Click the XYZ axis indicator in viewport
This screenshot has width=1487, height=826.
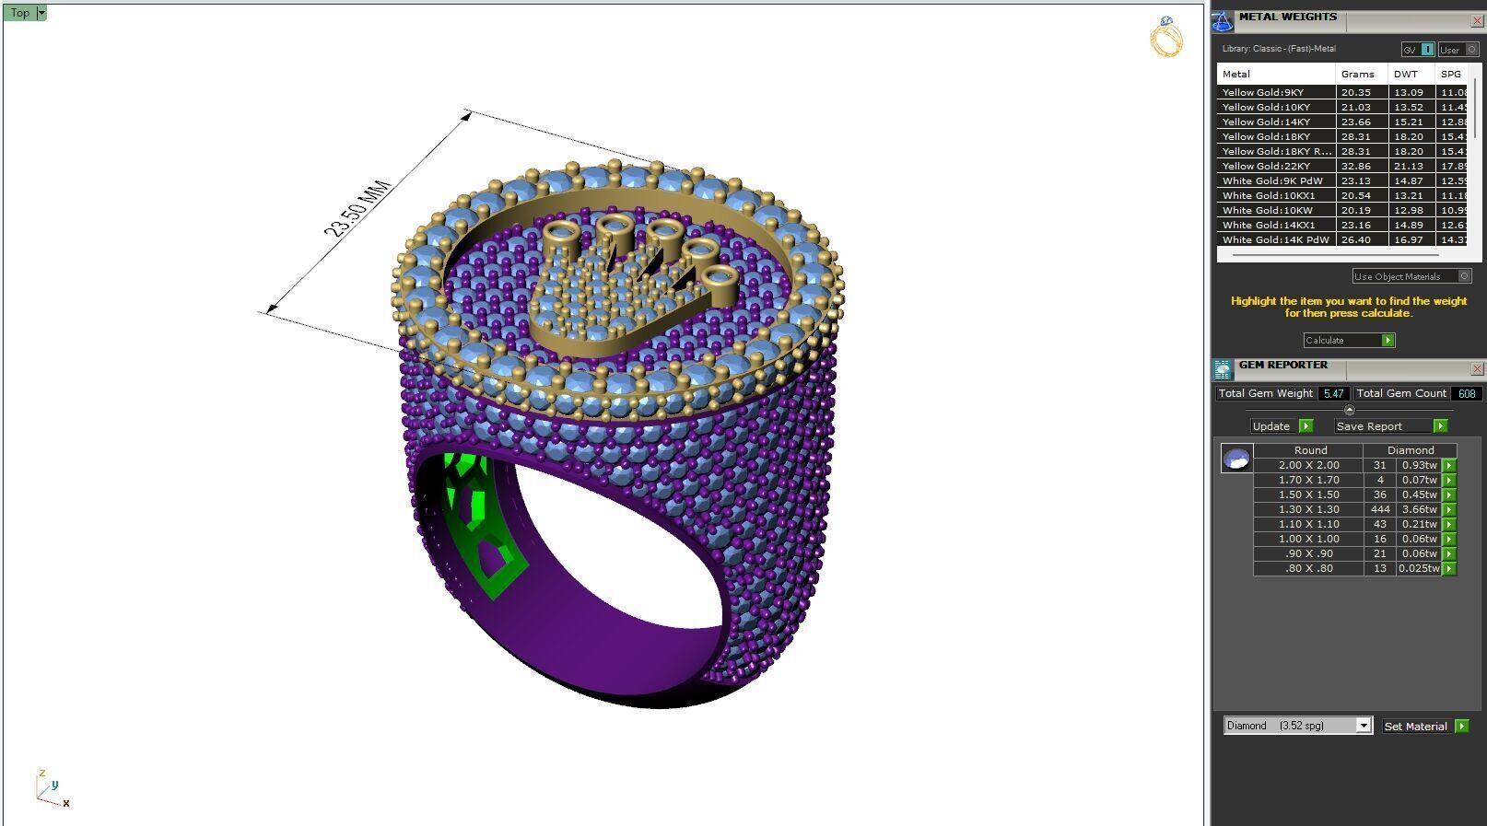tap(52, 789)
